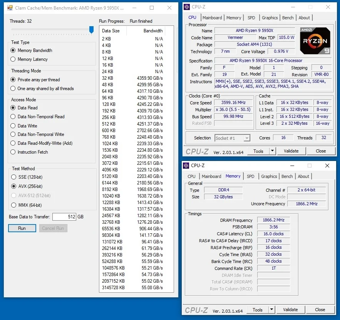340x320 pixels.
Task: Click the Ryzen 9 processor logo
Action: [315, 41]
